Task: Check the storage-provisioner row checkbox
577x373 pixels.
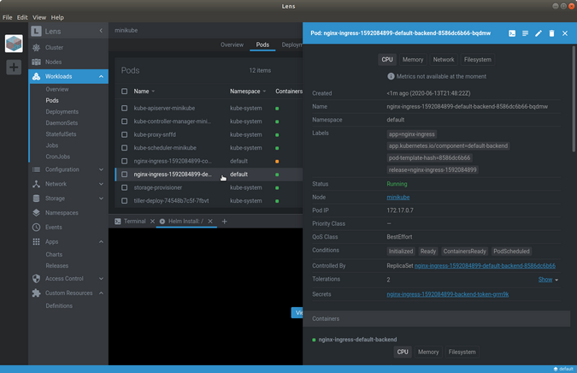Action: click(124, 187)
